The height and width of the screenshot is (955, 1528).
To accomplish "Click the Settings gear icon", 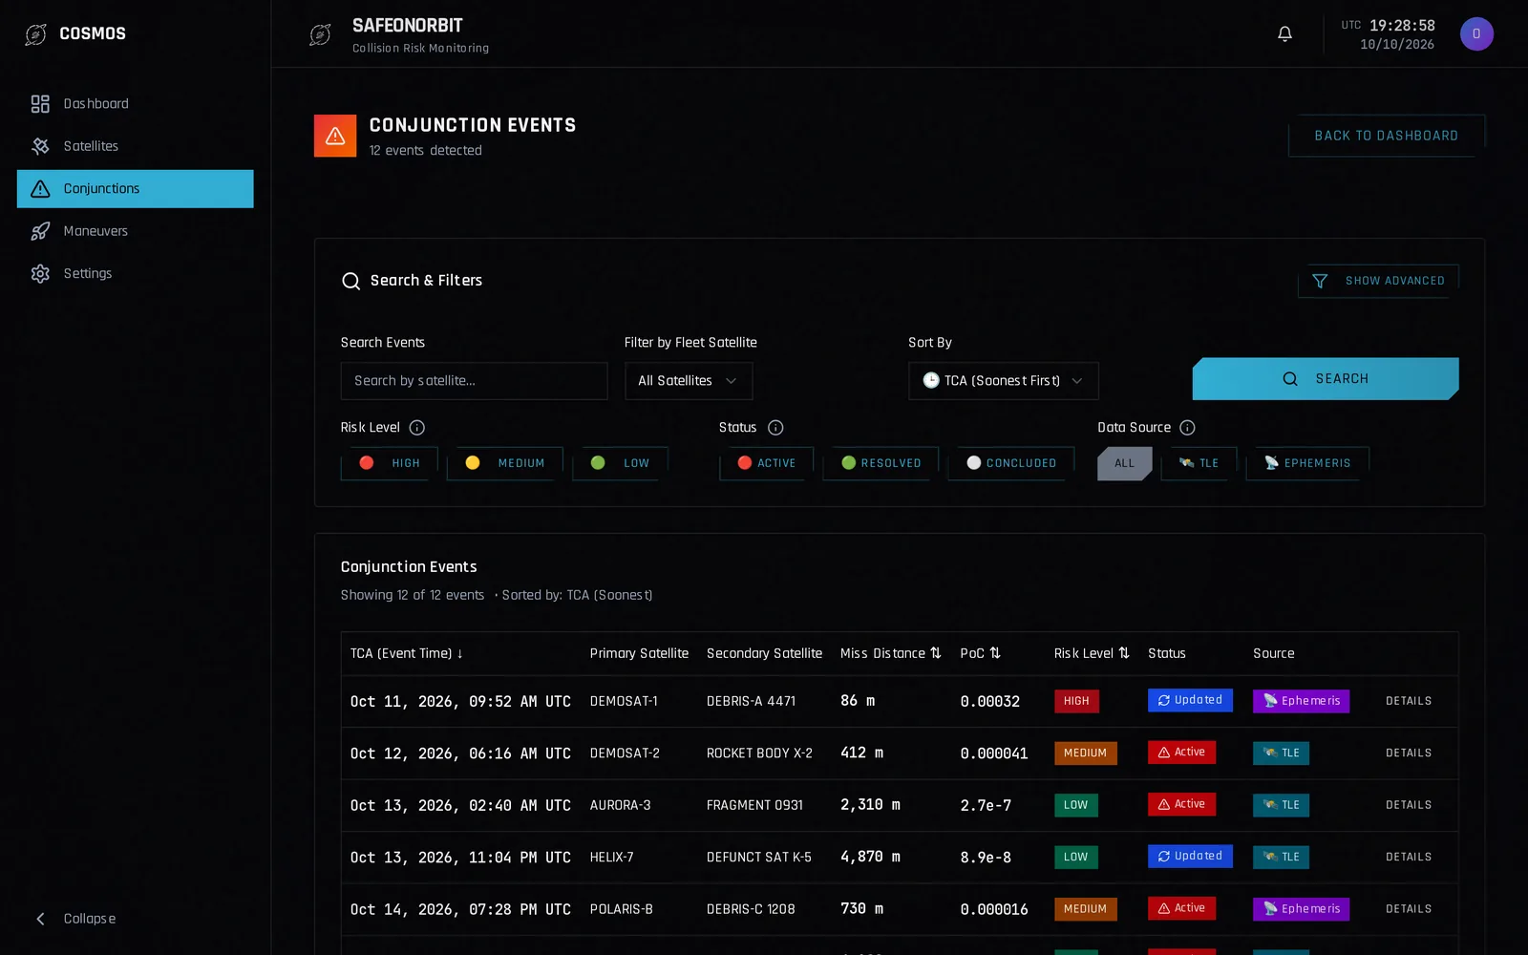I will pos(40,274).
